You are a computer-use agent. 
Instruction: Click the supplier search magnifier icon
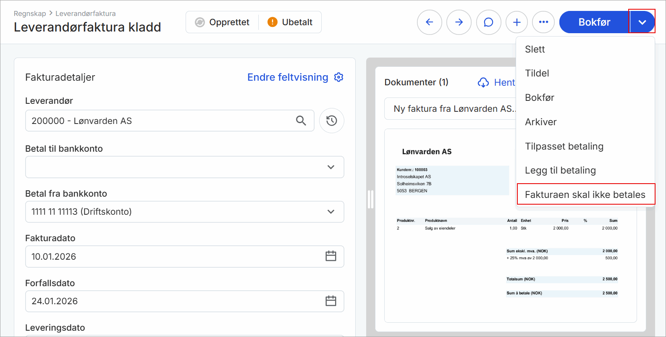point(301,121)
